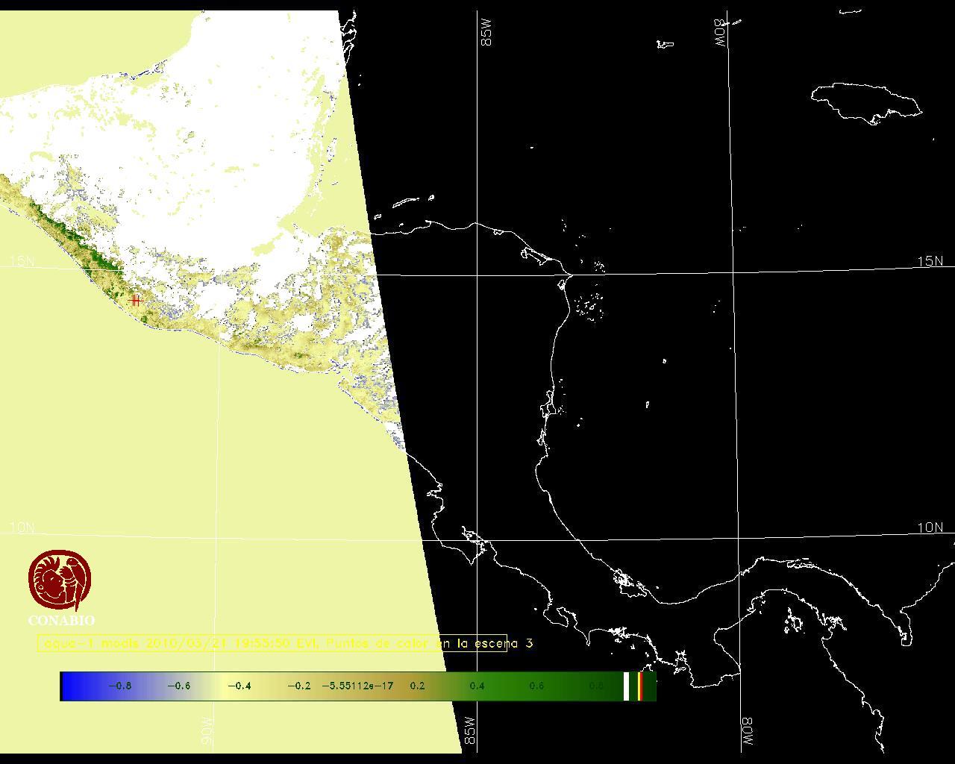Click the -0.4 value on the color scale

pyautogui.click(x=239, y=686)
